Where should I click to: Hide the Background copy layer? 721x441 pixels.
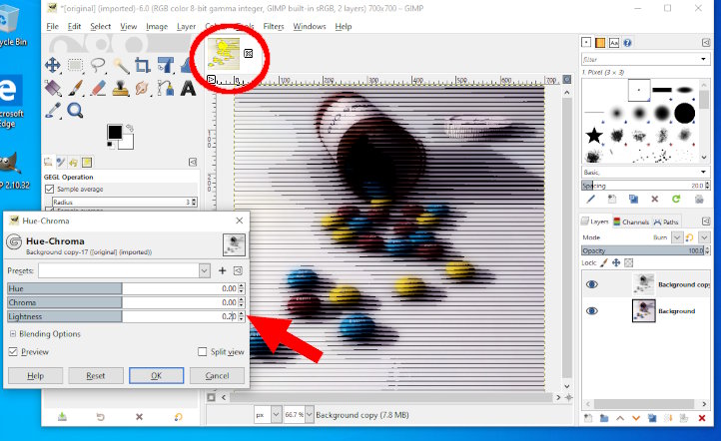(592, 284)
